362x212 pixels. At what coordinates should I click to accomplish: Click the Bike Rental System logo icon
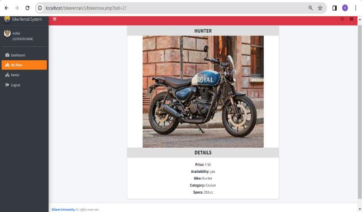pyautogui.click(x=7, y=19)
